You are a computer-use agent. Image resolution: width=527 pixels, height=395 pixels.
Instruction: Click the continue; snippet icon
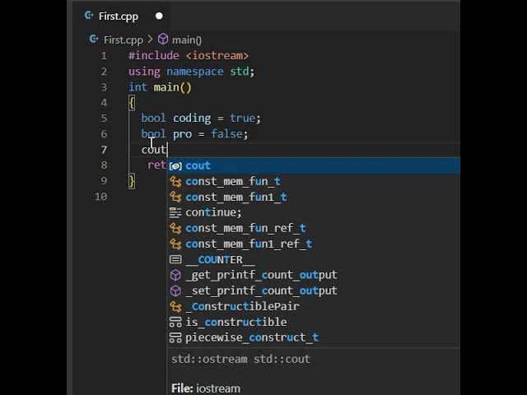175,212
